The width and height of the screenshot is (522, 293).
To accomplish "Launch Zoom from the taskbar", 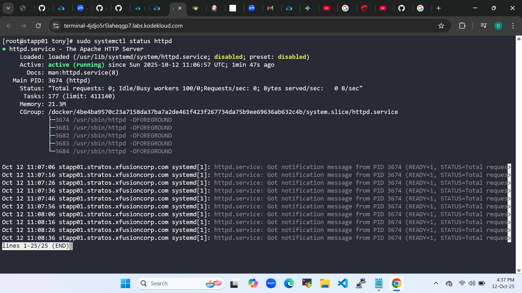I will tap(271, 284).
